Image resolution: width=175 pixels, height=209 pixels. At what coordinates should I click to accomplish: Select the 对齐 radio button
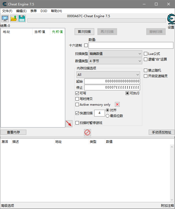tap(107, 110)
